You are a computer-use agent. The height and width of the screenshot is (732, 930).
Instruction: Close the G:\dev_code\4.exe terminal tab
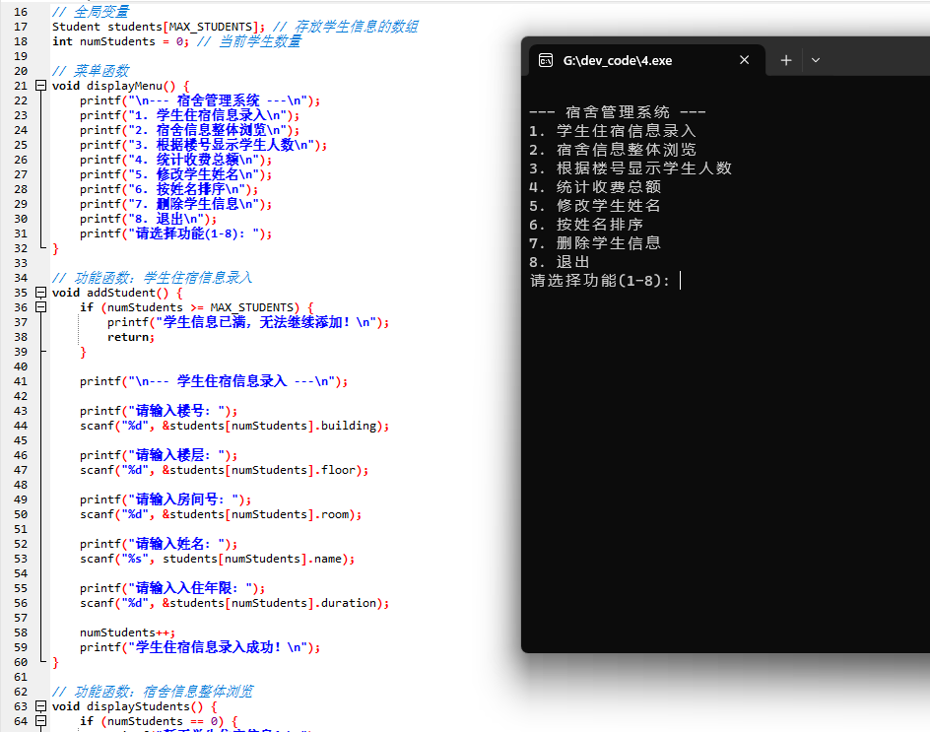(x=745, y=60)
